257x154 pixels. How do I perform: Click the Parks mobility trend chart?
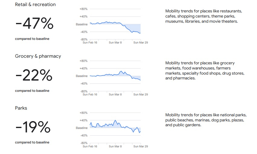tap(115, 128)
